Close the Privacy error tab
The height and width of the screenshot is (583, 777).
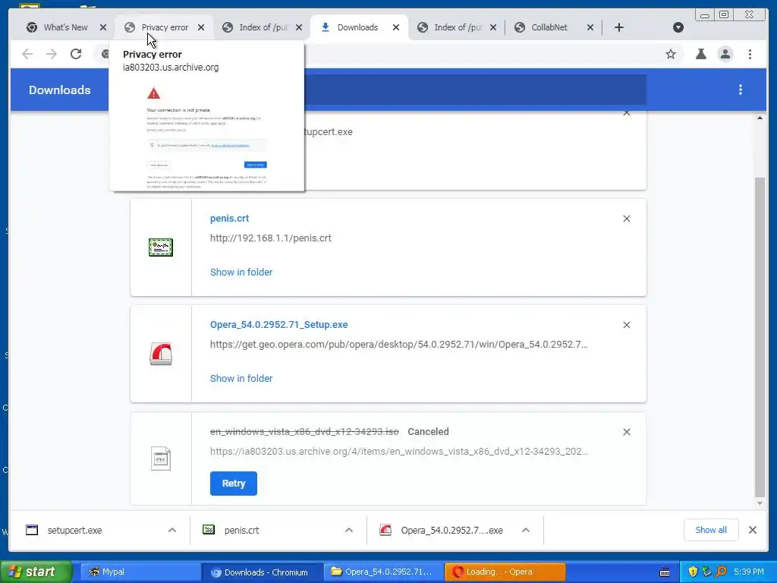200,27
